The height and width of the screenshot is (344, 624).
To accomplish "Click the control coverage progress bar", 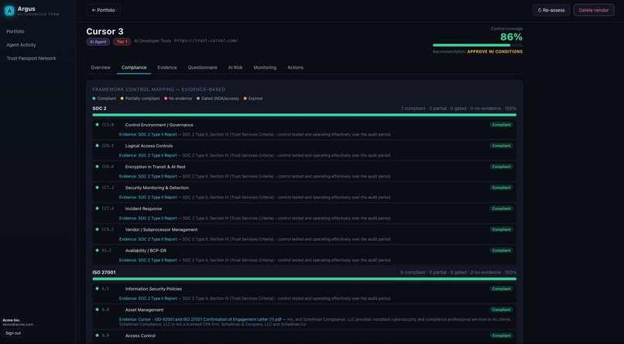I will 478,45.
